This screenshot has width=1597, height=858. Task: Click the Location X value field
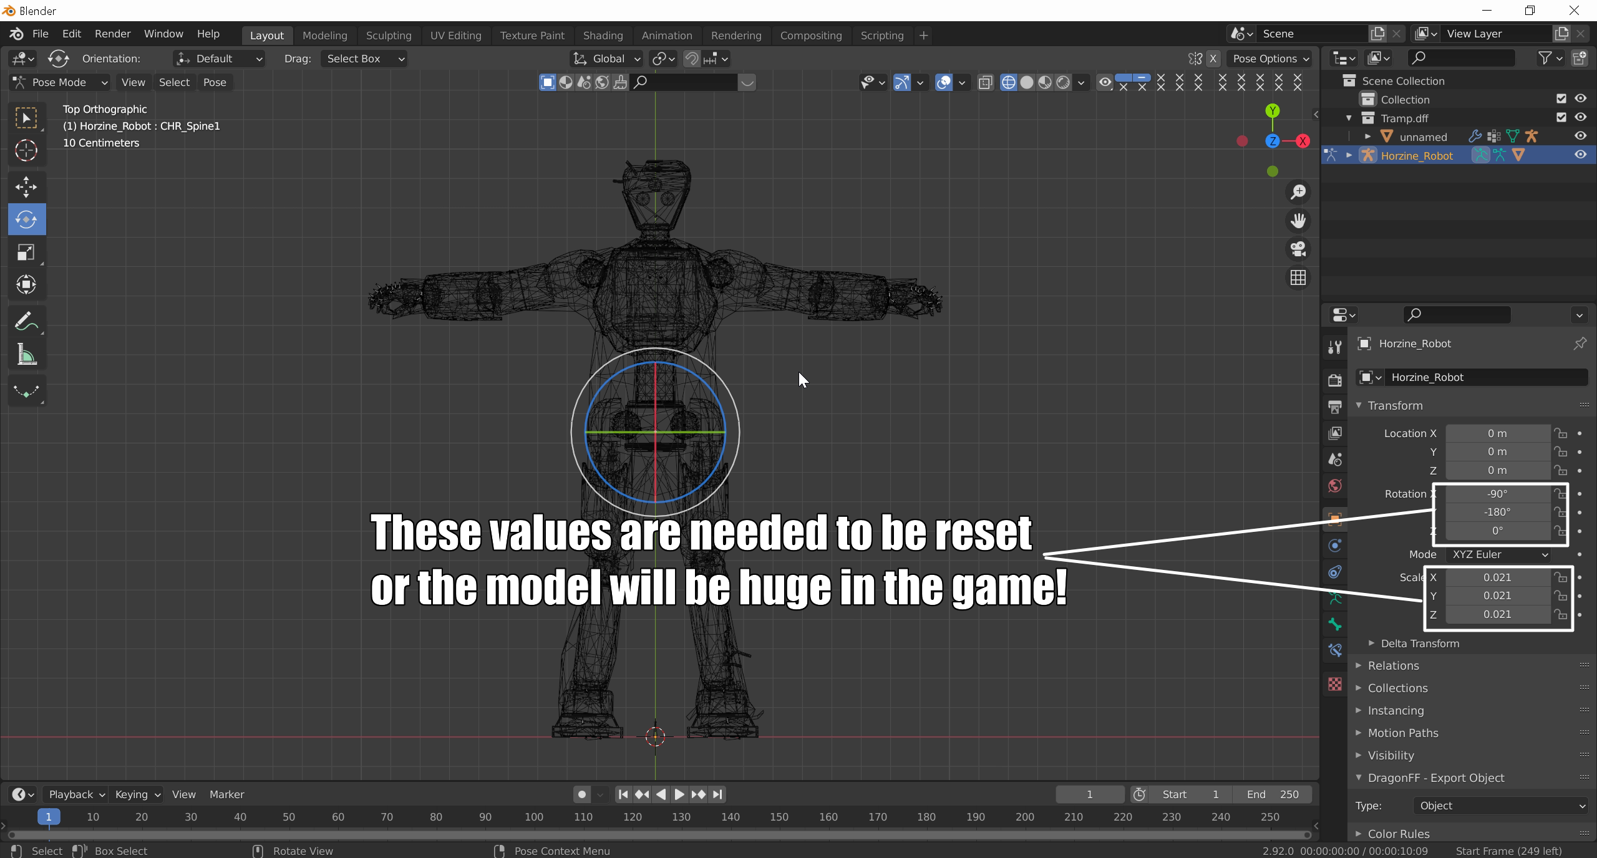1497,433
